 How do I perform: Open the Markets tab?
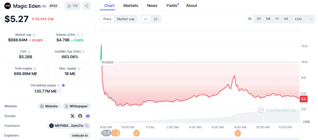coord(131,6)
